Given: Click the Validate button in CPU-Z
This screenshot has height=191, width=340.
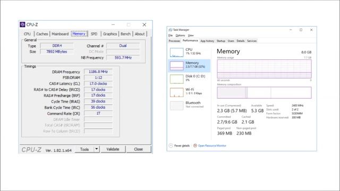Looking at the screenshot, I should point(113,149).
